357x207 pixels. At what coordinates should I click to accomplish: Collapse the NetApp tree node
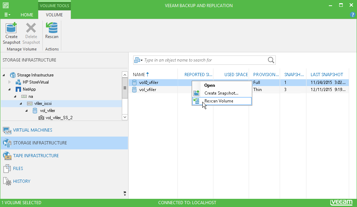coord(10,89)
